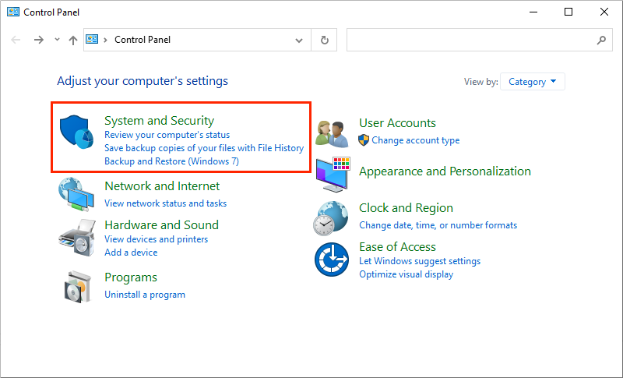Open Network and Internet category
Viewport: 623px width, 378px height.
162,186
